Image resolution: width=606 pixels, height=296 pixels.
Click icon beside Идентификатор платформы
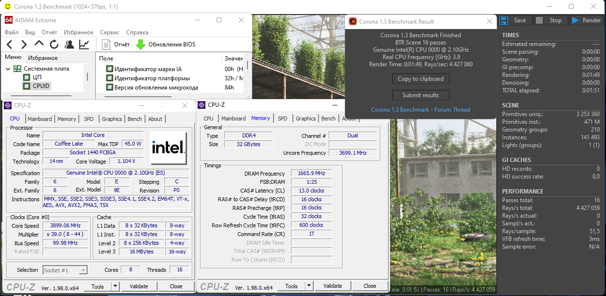109,78
